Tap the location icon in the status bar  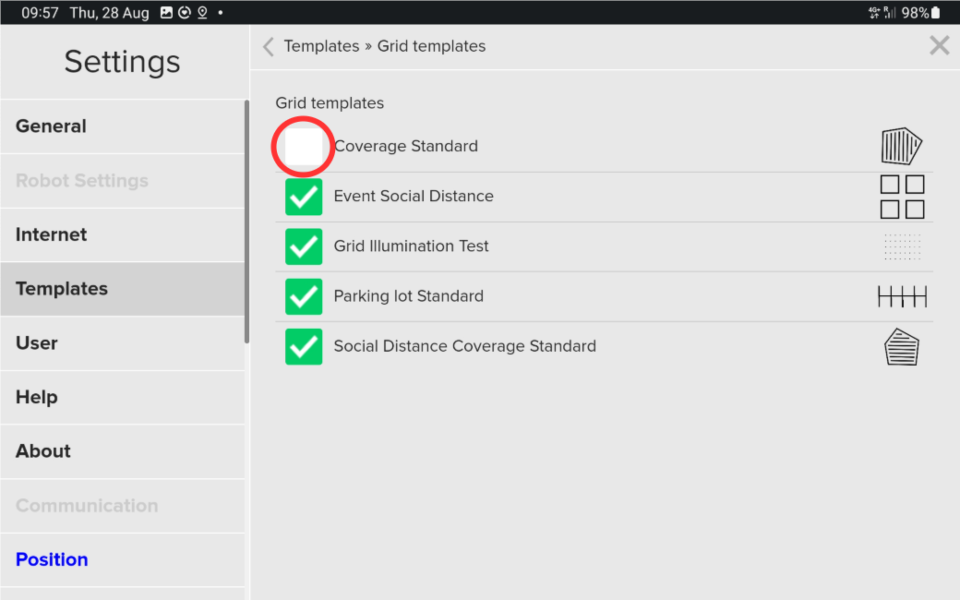coord(202,13)
